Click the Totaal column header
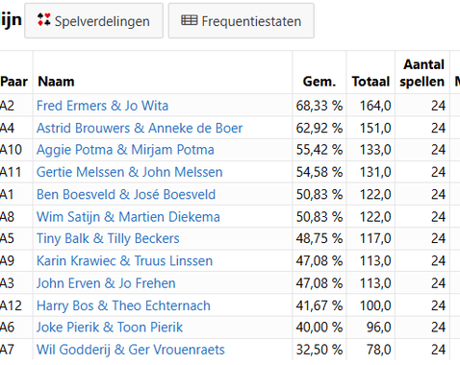Screen dimensions: 460x365 click(371, 82)
